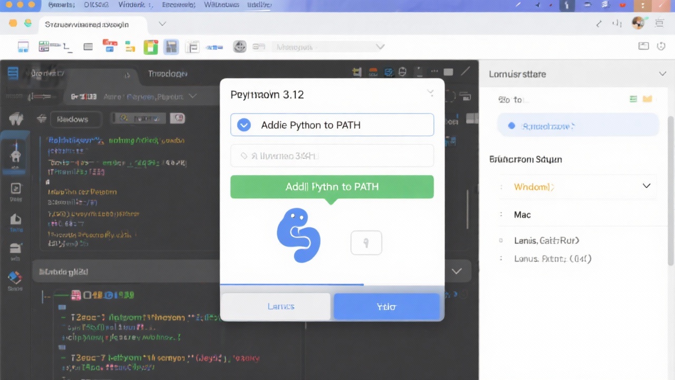
Task: Click the text input field below PATH checkbox
Action: (332, 156)
